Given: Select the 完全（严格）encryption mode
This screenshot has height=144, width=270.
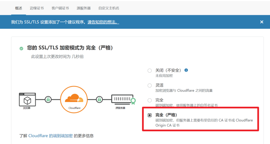Looking at the screenshot, I should 150,115.
